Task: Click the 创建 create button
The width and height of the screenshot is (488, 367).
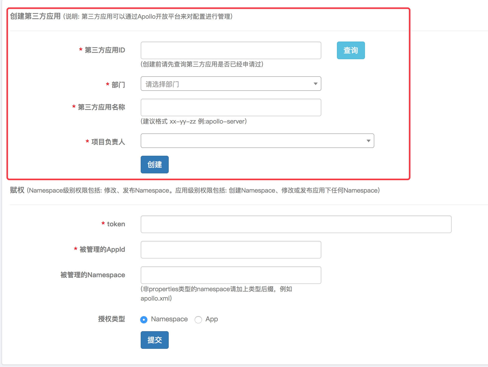Action: (155, 165)
